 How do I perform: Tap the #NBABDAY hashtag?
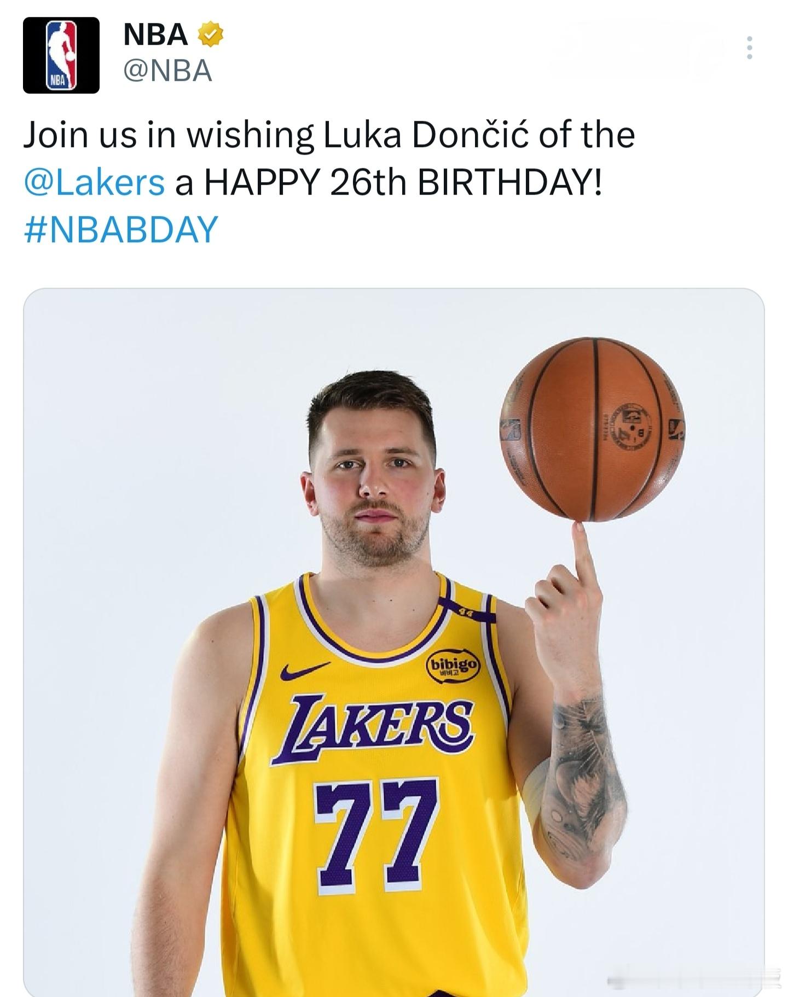(x=121, y=229)
